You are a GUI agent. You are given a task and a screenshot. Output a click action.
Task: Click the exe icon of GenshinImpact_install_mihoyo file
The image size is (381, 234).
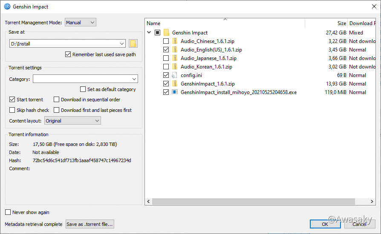coord(175,92)
